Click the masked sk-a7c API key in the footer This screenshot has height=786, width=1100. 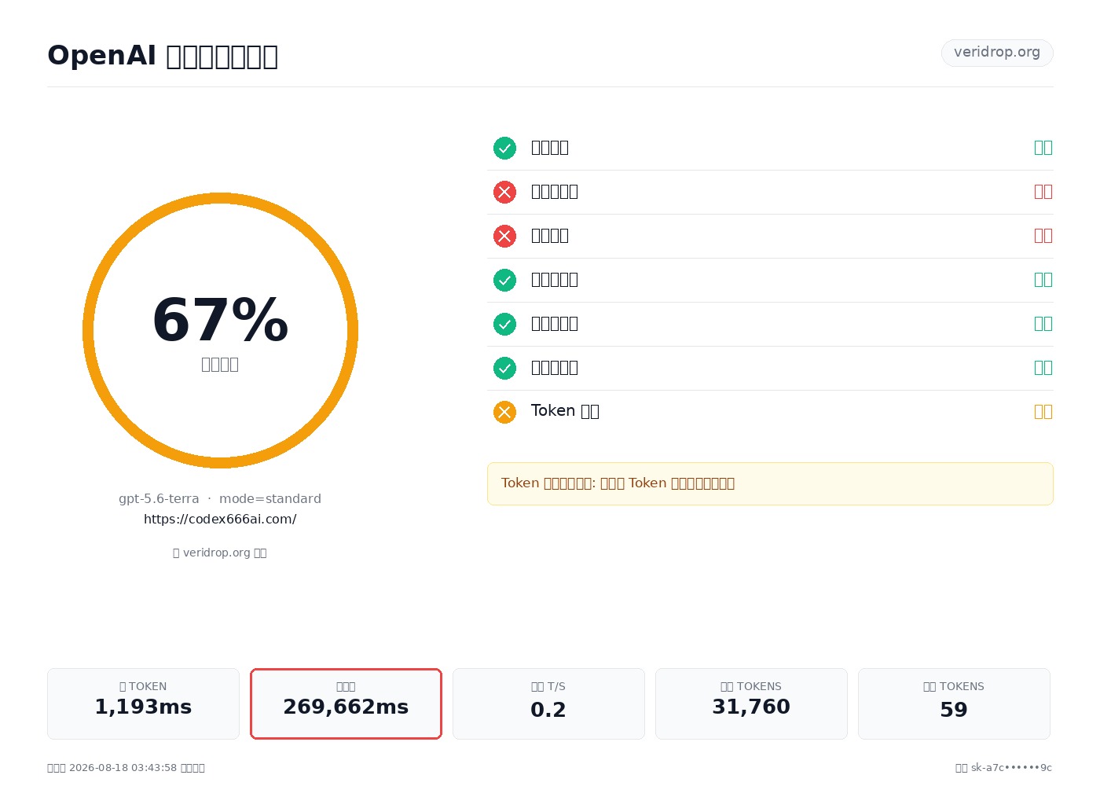click(1011, 768)
